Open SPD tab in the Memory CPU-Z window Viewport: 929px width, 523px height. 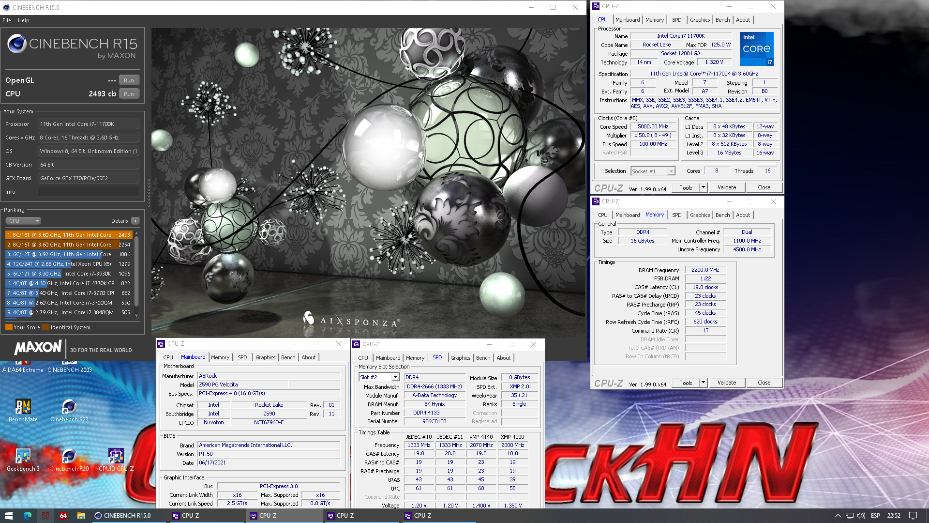click(x=676, y=215)
